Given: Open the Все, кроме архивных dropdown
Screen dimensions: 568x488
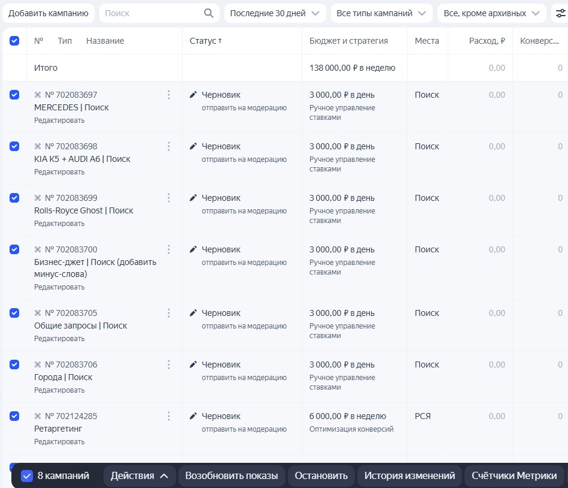Looking at the screenshot, I should pyautogui.click(x=491, y=13).
